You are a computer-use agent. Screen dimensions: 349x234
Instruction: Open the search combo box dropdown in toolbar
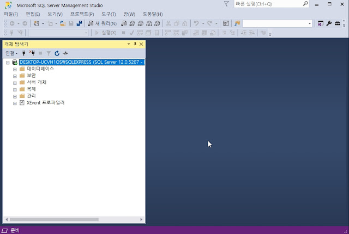click(x=310, y=23)
